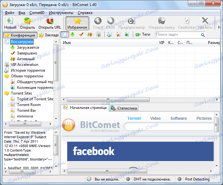
Task: Switch to the Конференция tab
Action: [20, 35]
